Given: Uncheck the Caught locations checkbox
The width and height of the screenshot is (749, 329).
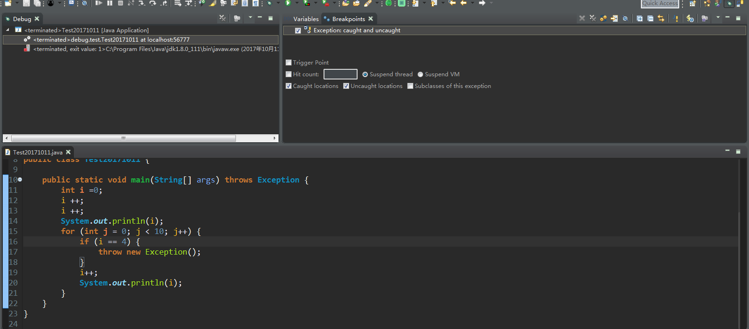Looking at the screenshot, I should 288,86.
